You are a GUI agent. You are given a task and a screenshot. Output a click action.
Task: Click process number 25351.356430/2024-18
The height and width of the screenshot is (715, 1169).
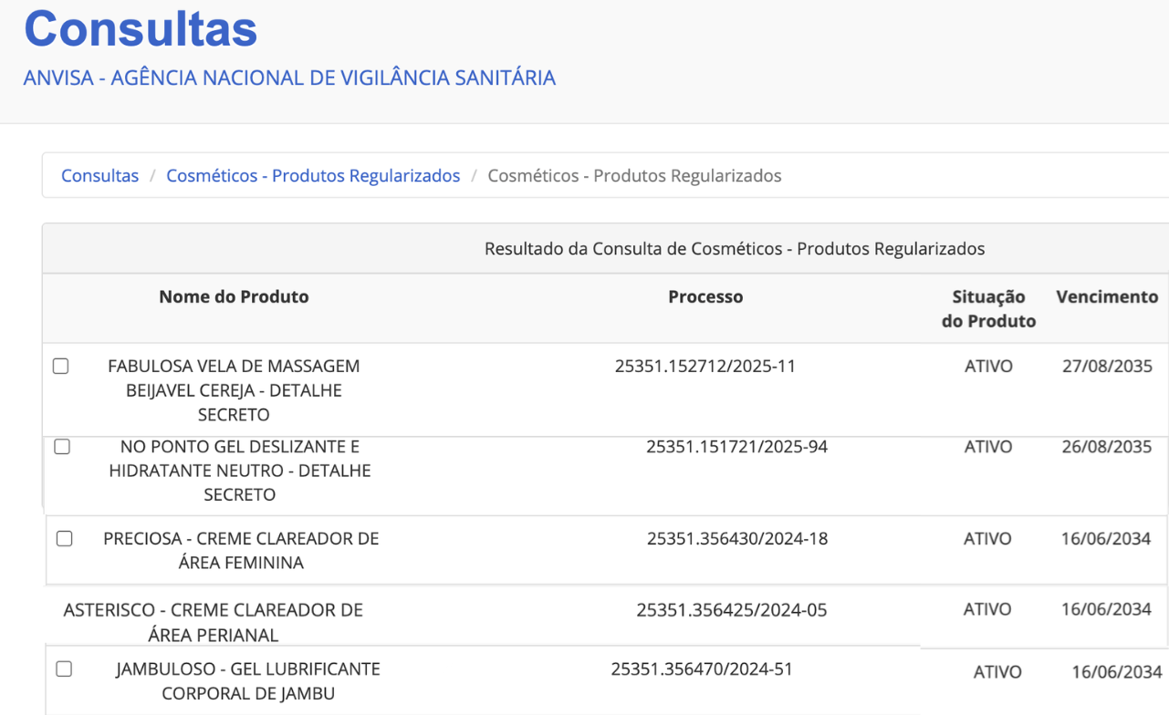[x=737, y=539]
